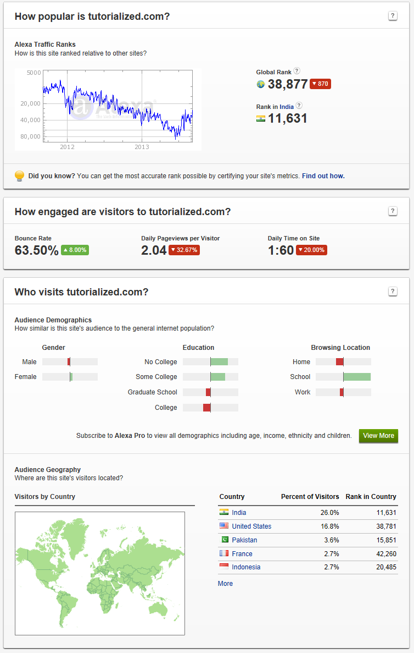414x653 pixels.
Task: Click the School browsing location bar
Action: click(343, 377)
